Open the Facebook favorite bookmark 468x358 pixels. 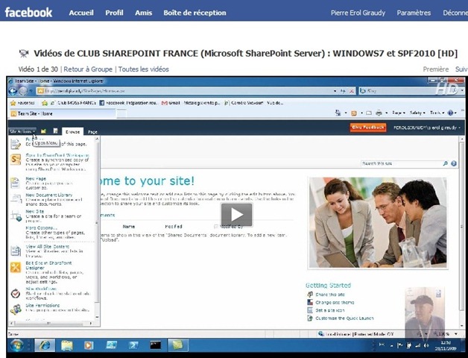pyautogui.click(x=128, y=103)
